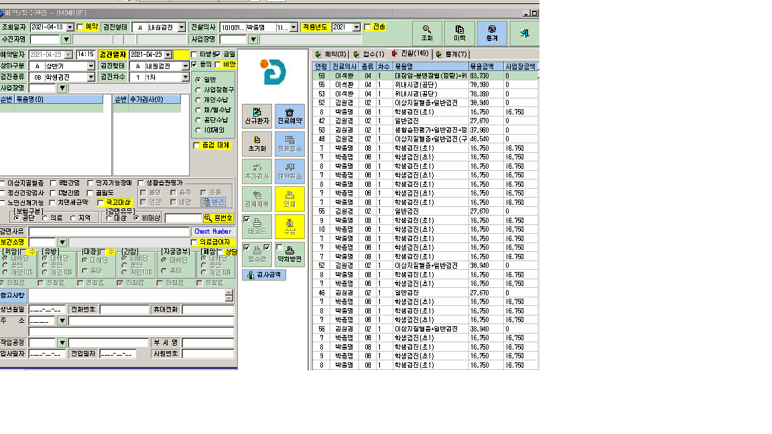Open the 조회일자 date dropdown
The width and height of the screenshot is (772, 434).
click(x=70, y=27)
